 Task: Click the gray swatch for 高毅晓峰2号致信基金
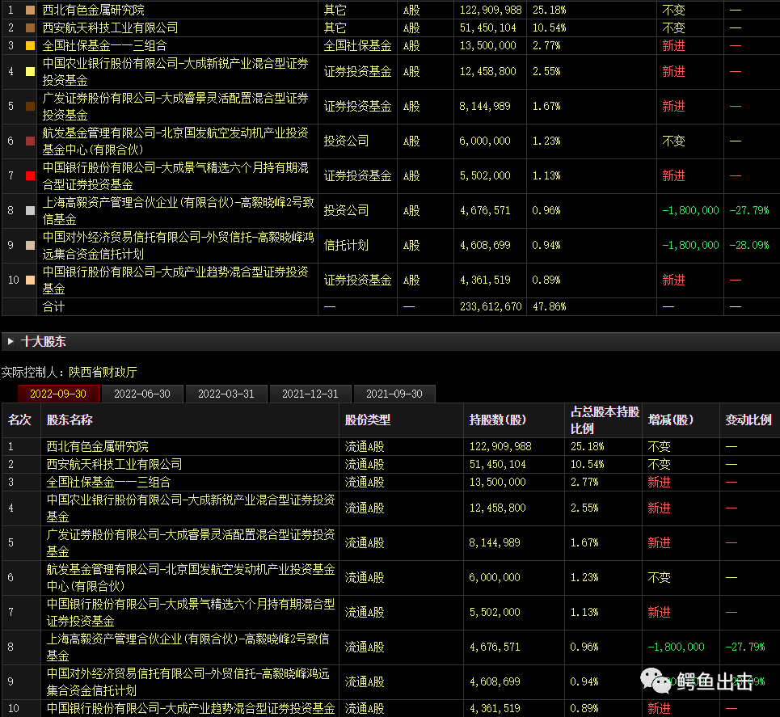tap(31, 210)
